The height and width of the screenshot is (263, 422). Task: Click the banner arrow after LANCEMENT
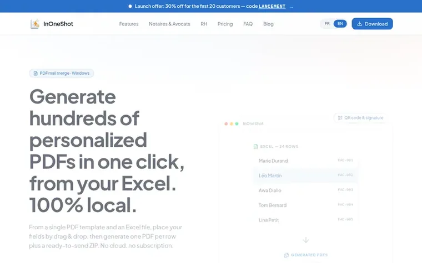291,7
